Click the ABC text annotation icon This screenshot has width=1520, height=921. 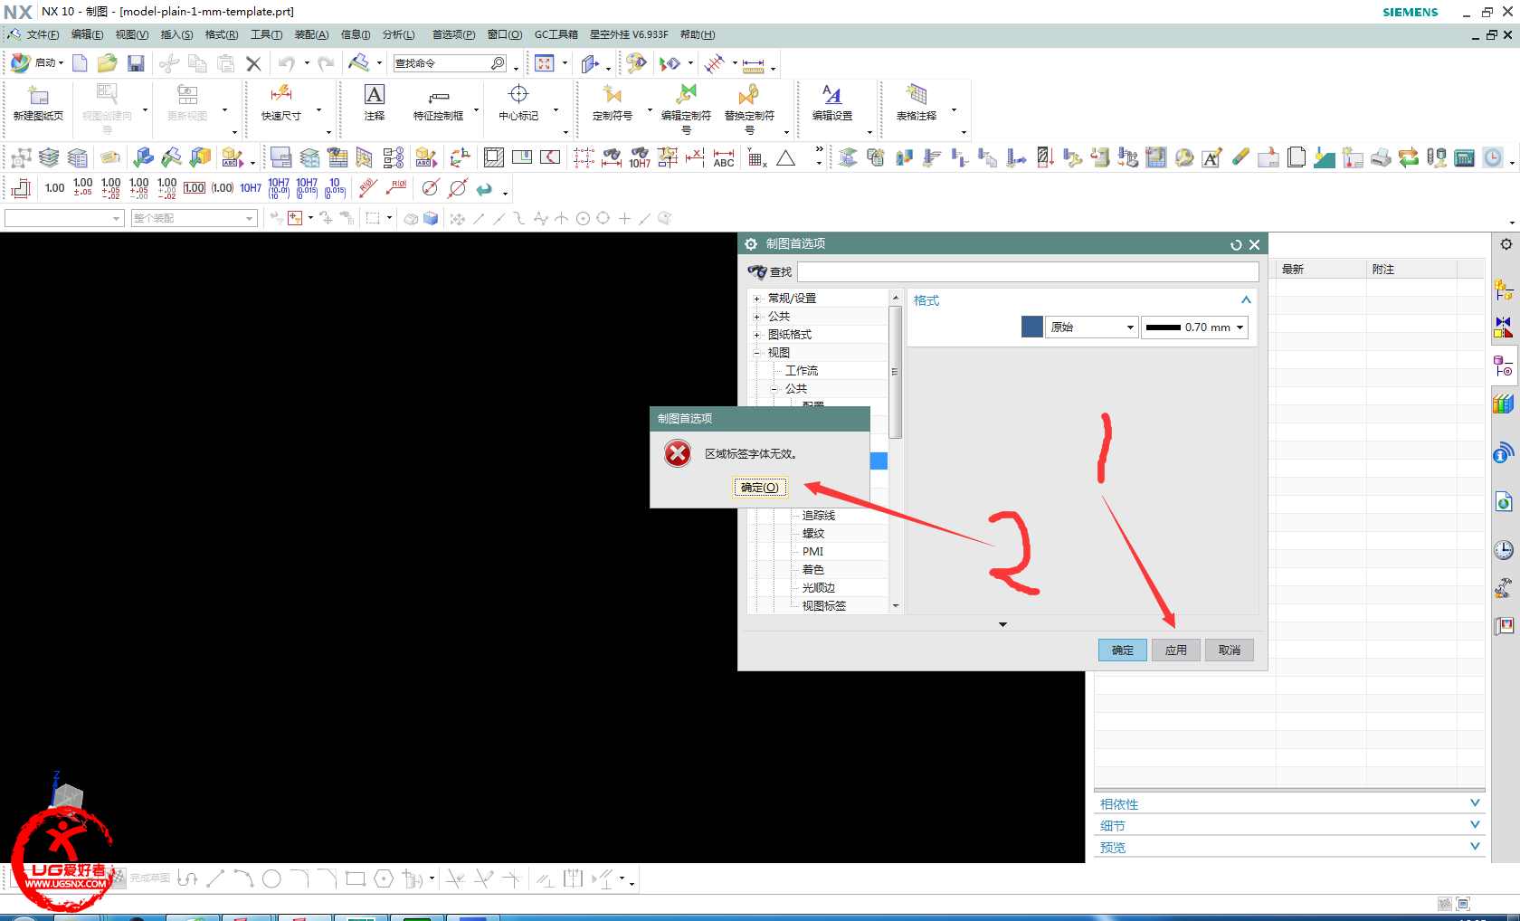click(724, 158)
